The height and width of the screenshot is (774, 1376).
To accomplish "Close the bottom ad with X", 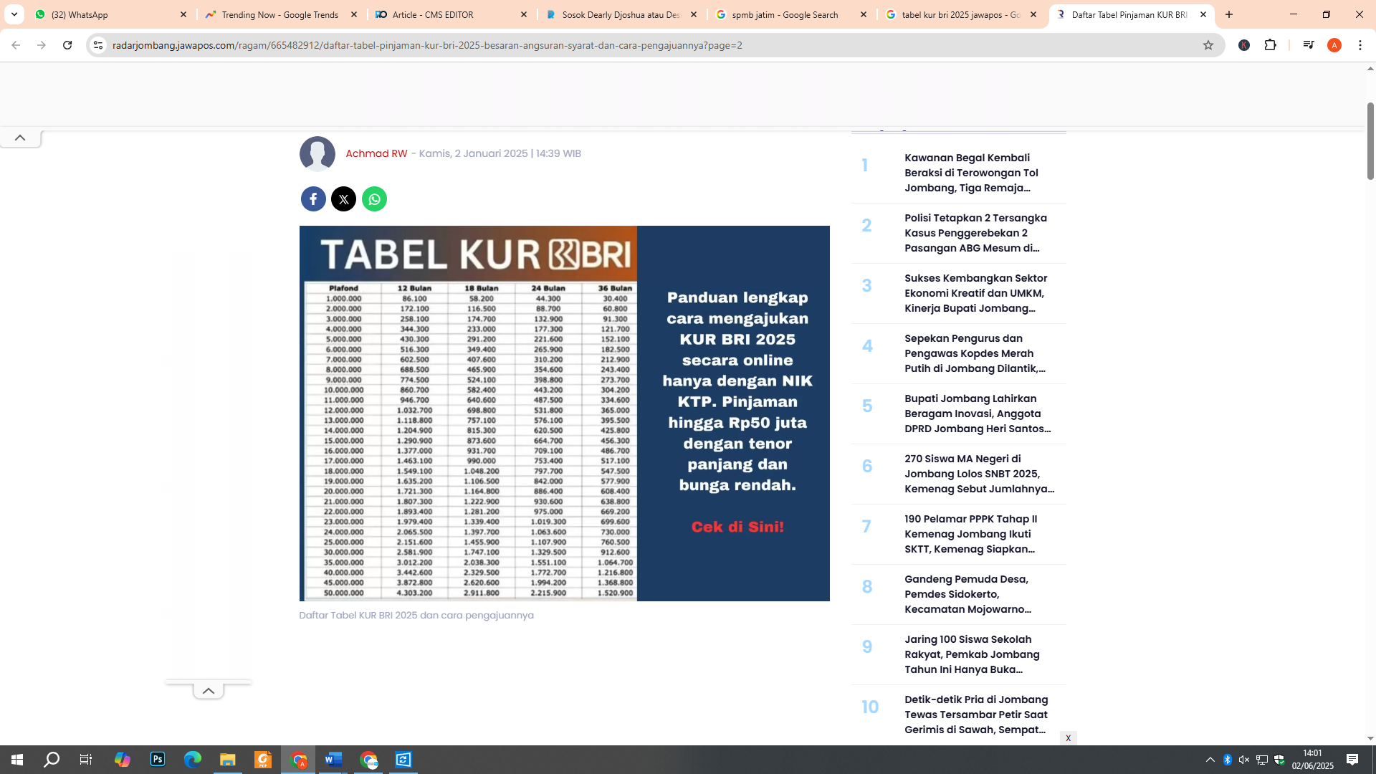I will 1068,738.
